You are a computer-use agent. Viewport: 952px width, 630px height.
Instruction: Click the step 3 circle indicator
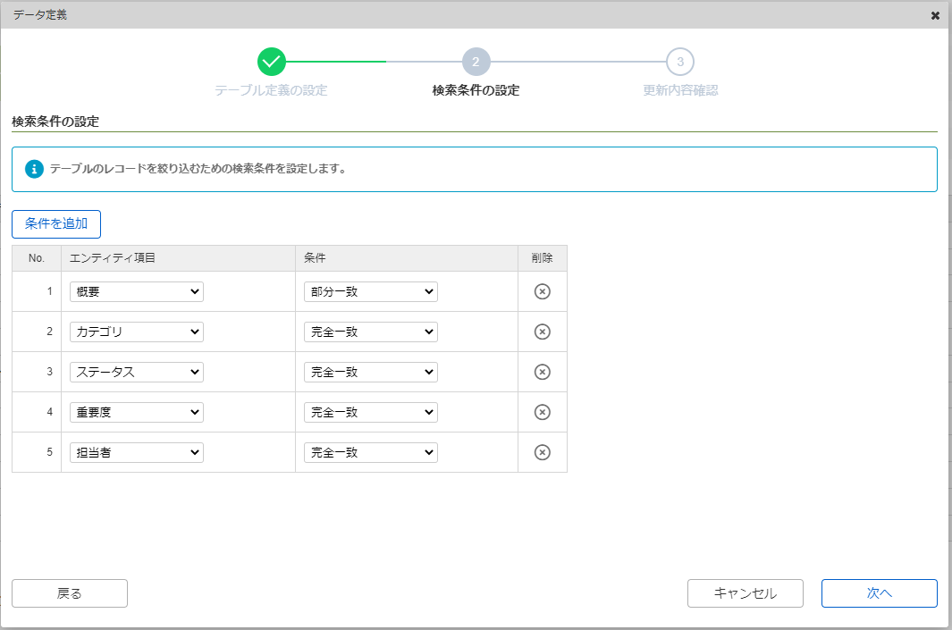680,62
